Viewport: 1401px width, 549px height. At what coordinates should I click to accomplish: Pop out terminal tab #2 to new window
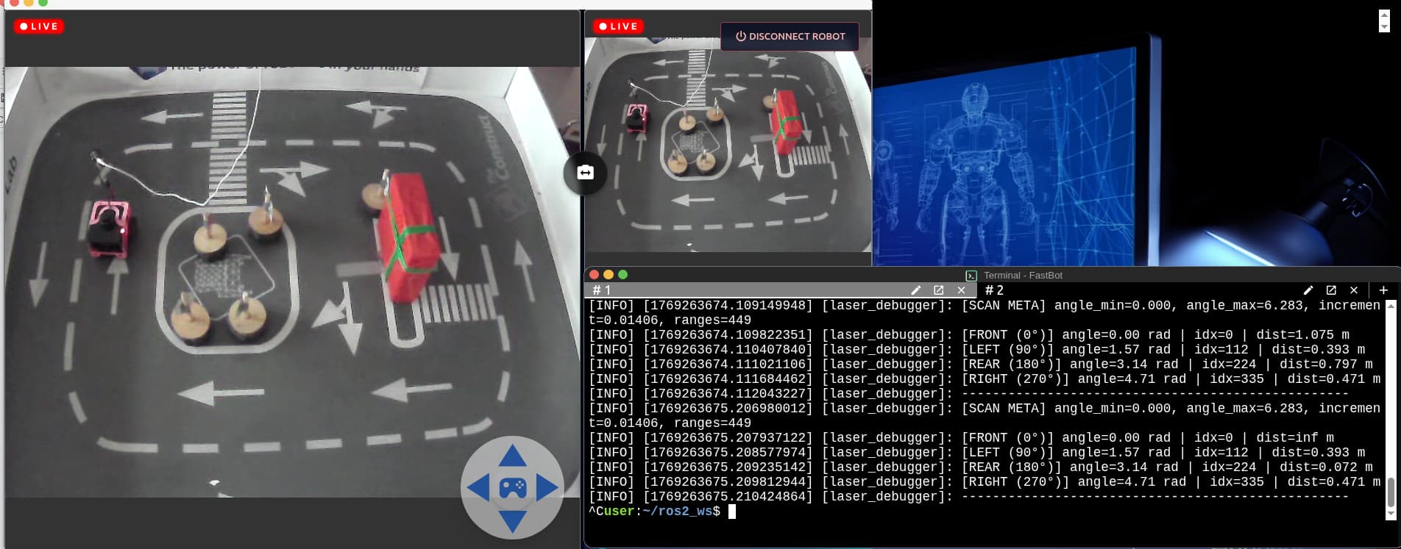[1330, 290]
